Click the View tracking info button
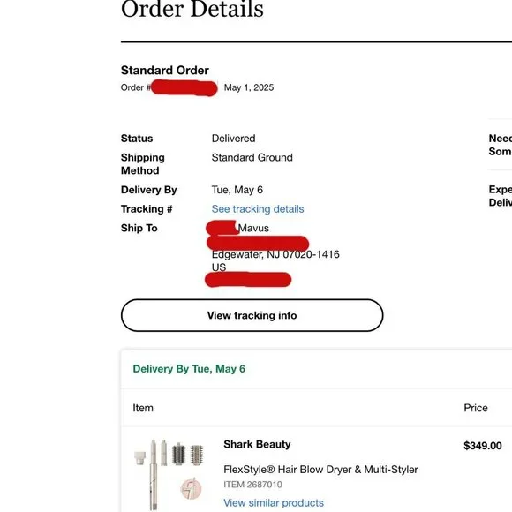 pos(252,315)
